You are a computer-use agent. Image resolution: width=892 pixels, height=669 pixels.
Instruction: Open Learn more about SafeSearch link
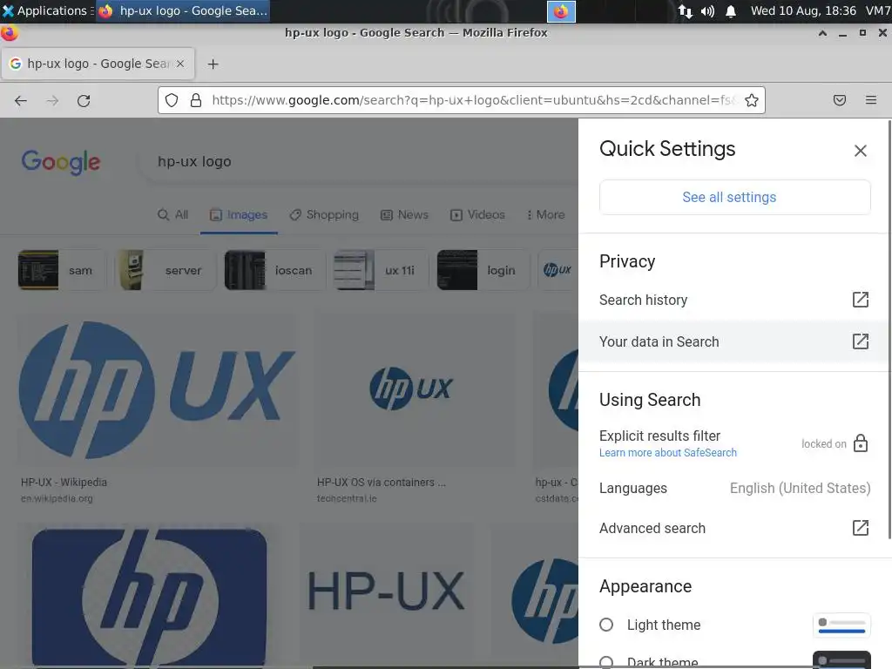pos(668,453)
